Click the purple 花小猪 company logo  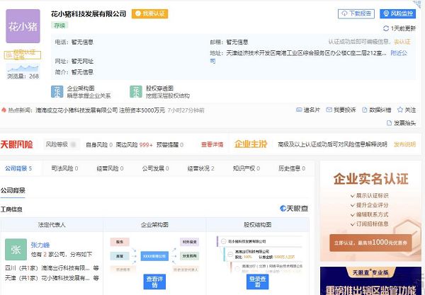click(x=23, y=26)
